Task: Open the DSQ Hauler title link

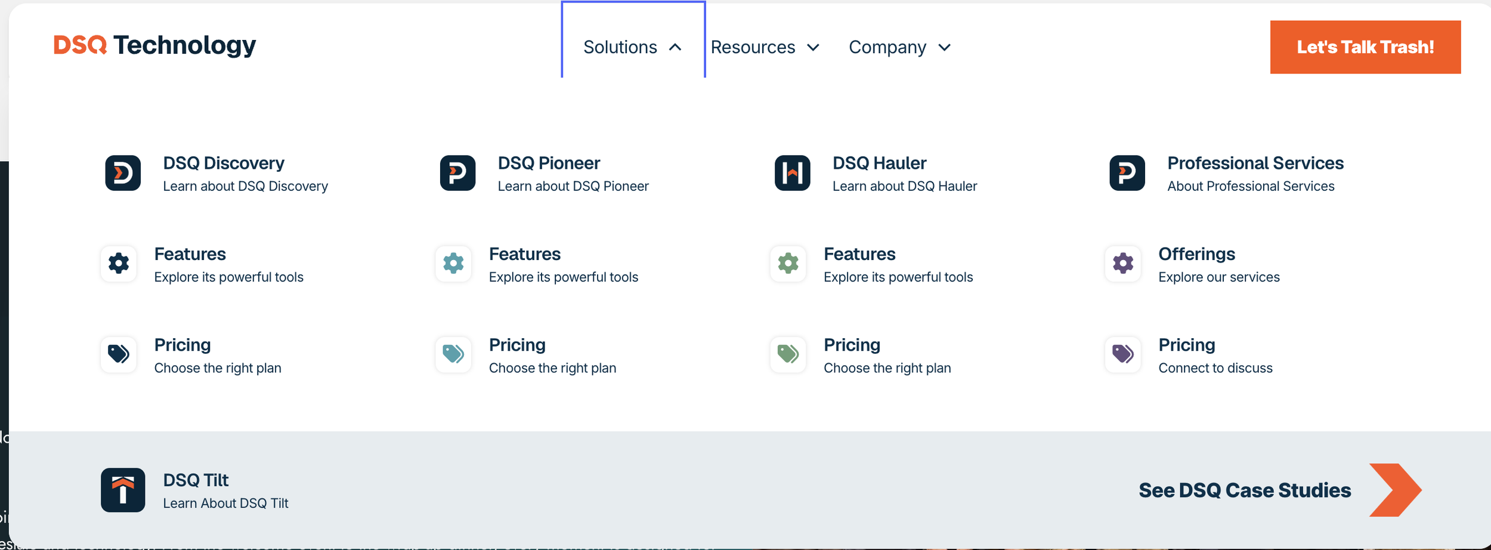Action: click(x=879, y=163)
